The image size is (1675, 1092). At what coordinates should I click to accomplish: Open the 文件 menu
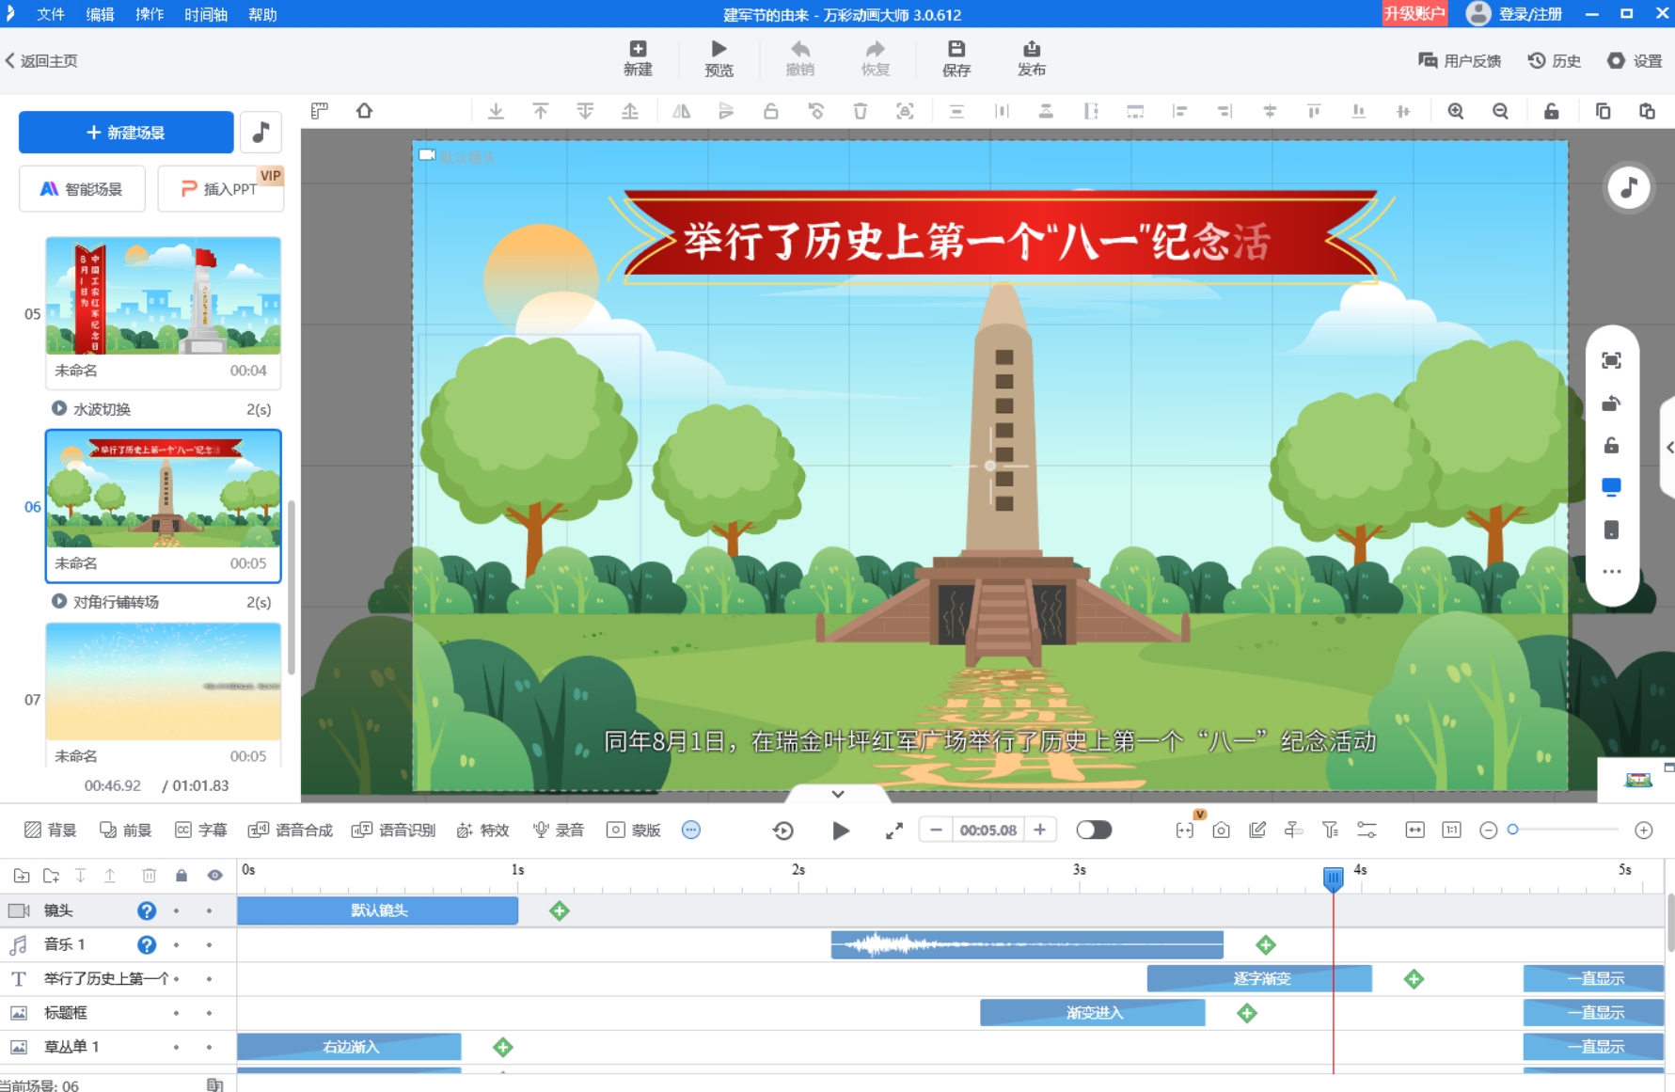51,14
